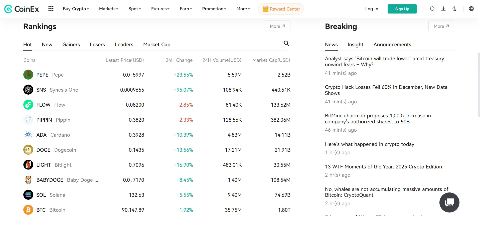Click the More button beside Rankings
480x227 pixels.
277,26
